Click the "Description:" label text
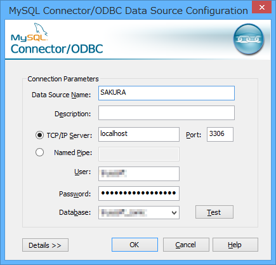 73,114
